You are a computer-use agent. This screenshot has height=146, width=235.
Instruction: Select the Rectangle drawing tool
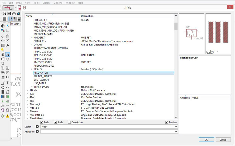(x=3, y=92)
